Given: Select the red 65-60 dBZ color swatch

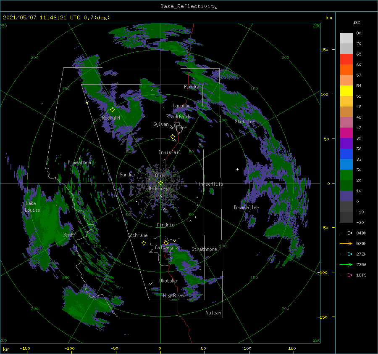Looking at the screenshot, I should [346, 59].
